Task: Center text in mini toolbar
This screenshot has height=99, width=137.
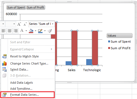Action: coord(10,31)
